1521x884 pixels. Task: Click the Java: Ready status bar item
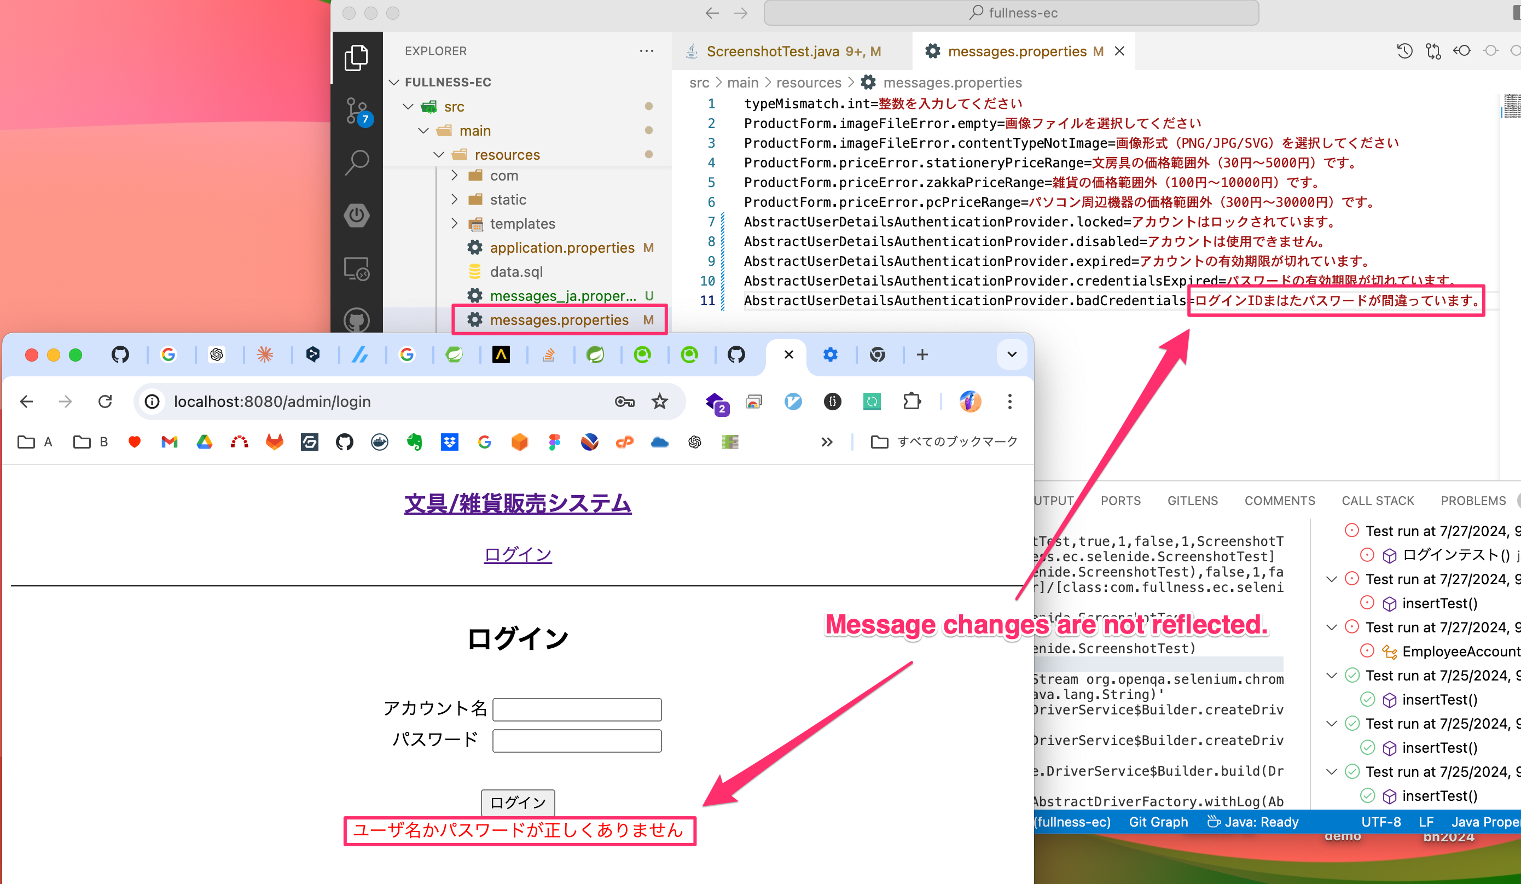click(x=1262, y=821)
